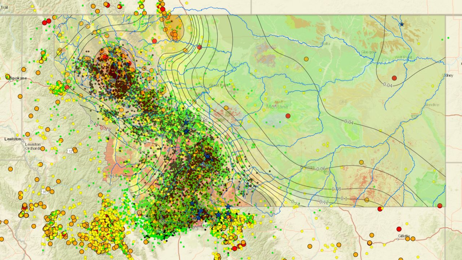Viewport: 462px width, 260px height.
Task: Select red marker at Montana's southeast corner
Action: click(x=440, y=206)
